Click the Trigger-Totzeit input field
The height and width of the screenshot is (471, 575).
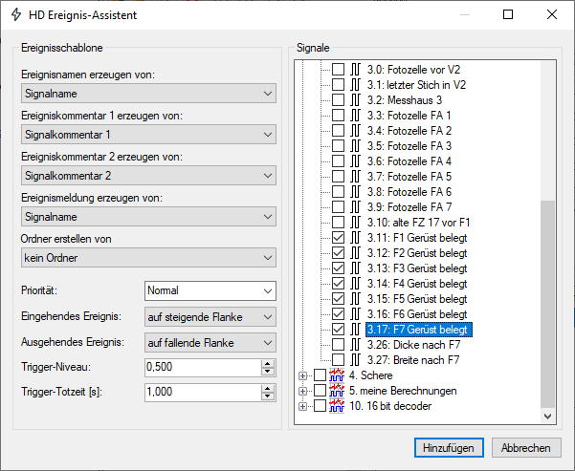click(x=201, y=392)
